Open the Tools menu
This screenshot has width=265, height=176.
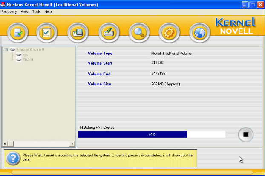point(36,11)
